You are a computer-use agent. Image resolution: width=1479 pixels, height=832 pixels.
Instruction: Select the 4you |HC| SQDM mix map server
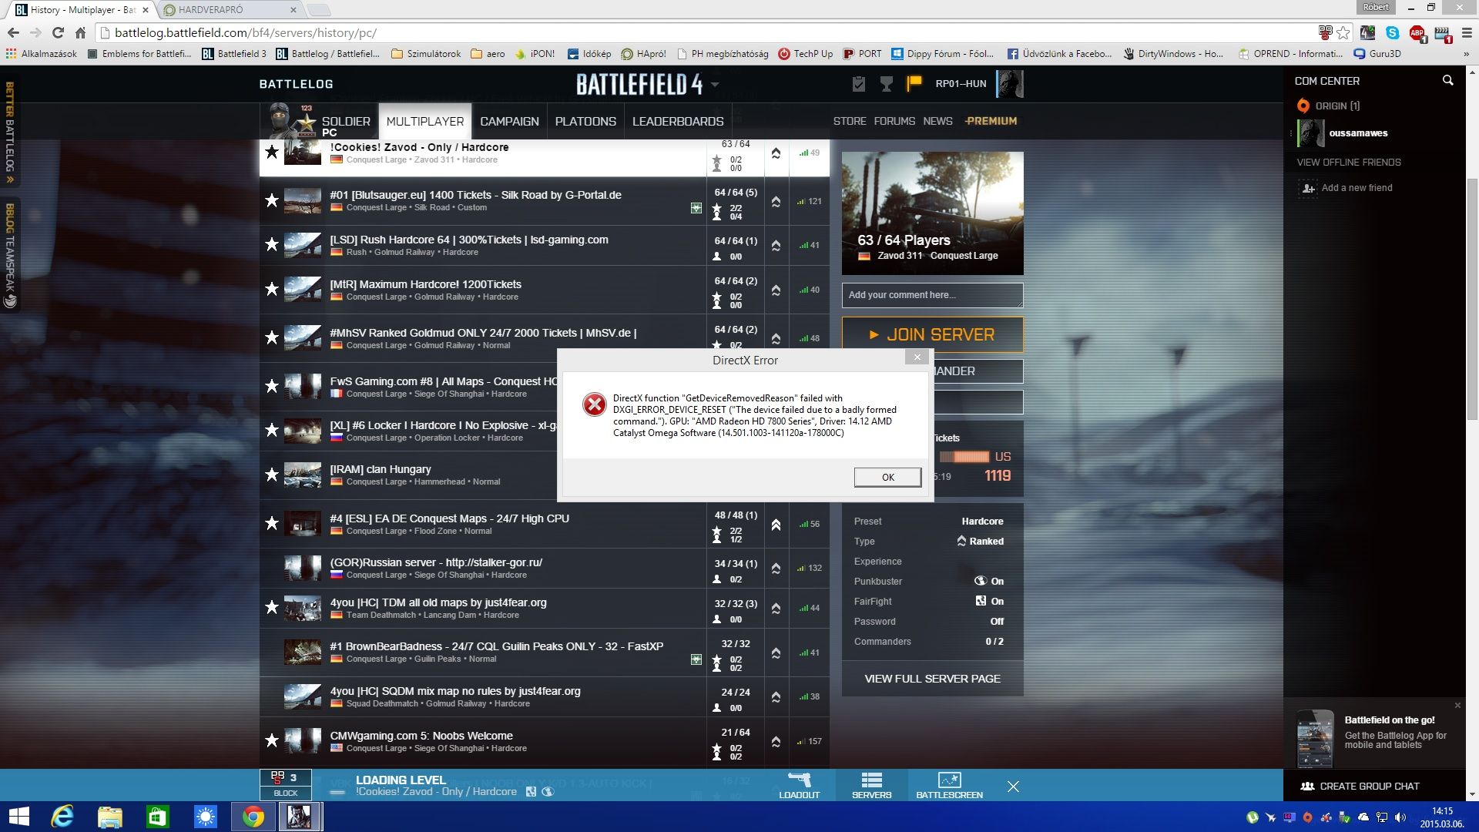(x=544, y=697)
